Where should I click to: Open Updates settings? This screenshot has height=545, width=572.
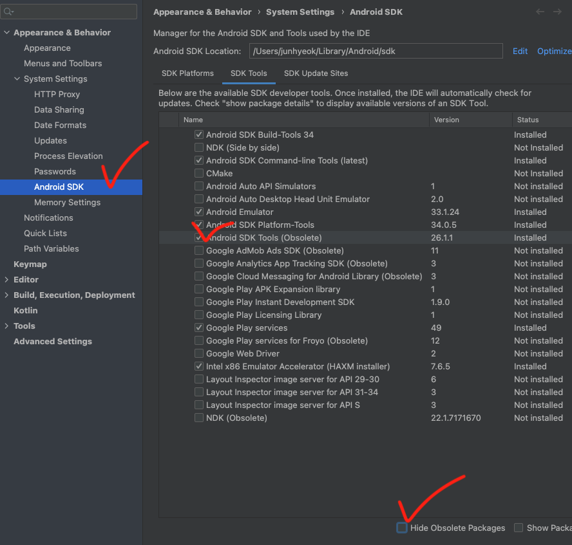(x=50, y=141)
